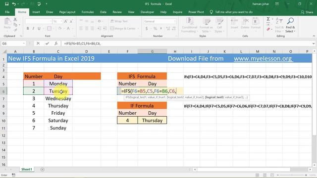This screenshot has height=178, width=317.
Task: Click Increase Font Size icon
Action: tap(65, 21)
